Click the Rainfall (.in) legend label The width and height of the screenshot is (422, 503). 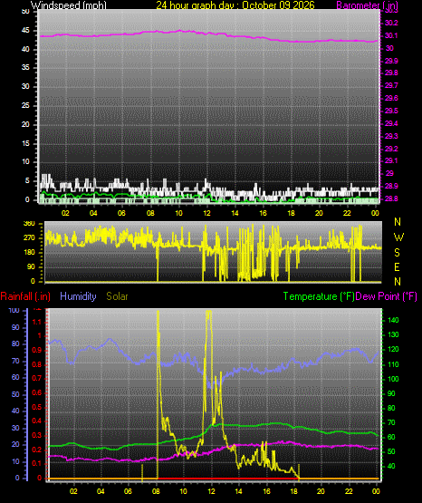(x=25, y=296)
